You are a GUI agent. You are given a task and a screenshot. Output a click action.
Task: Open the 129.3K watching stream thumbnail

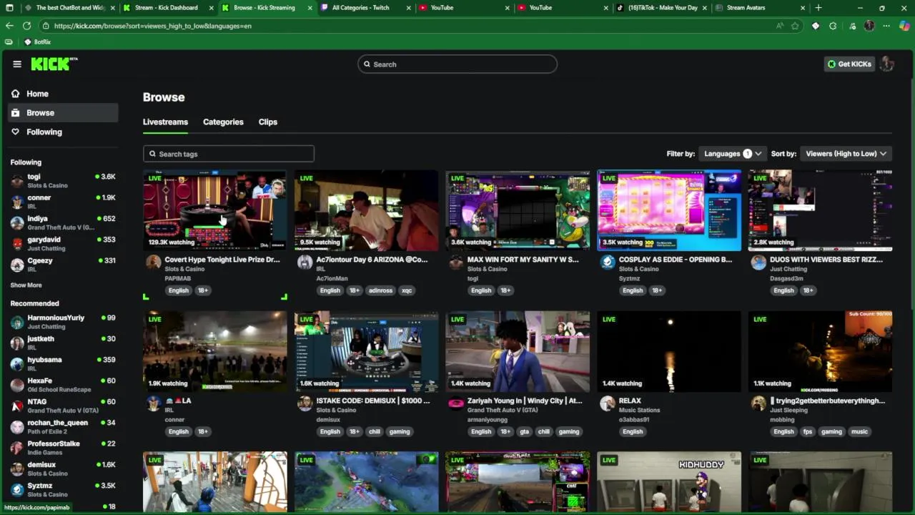(x=215, y=210)
